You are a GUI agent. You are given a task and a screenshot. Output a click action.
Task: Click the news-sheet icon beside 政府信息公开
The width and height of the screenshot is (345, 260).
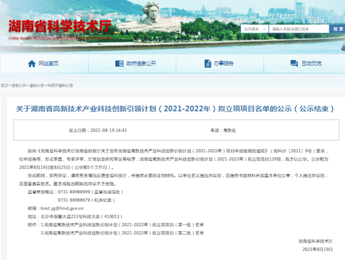(119, 64)
